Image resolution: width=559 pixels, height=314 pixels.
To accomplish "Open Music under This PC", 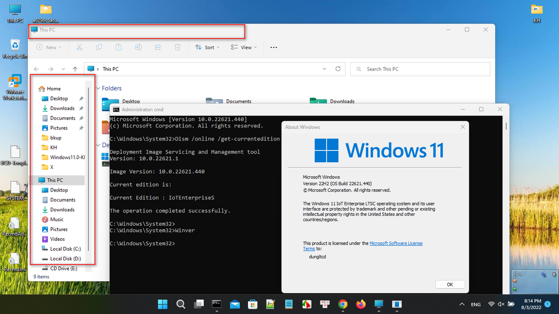I will (x=57, y=219).
